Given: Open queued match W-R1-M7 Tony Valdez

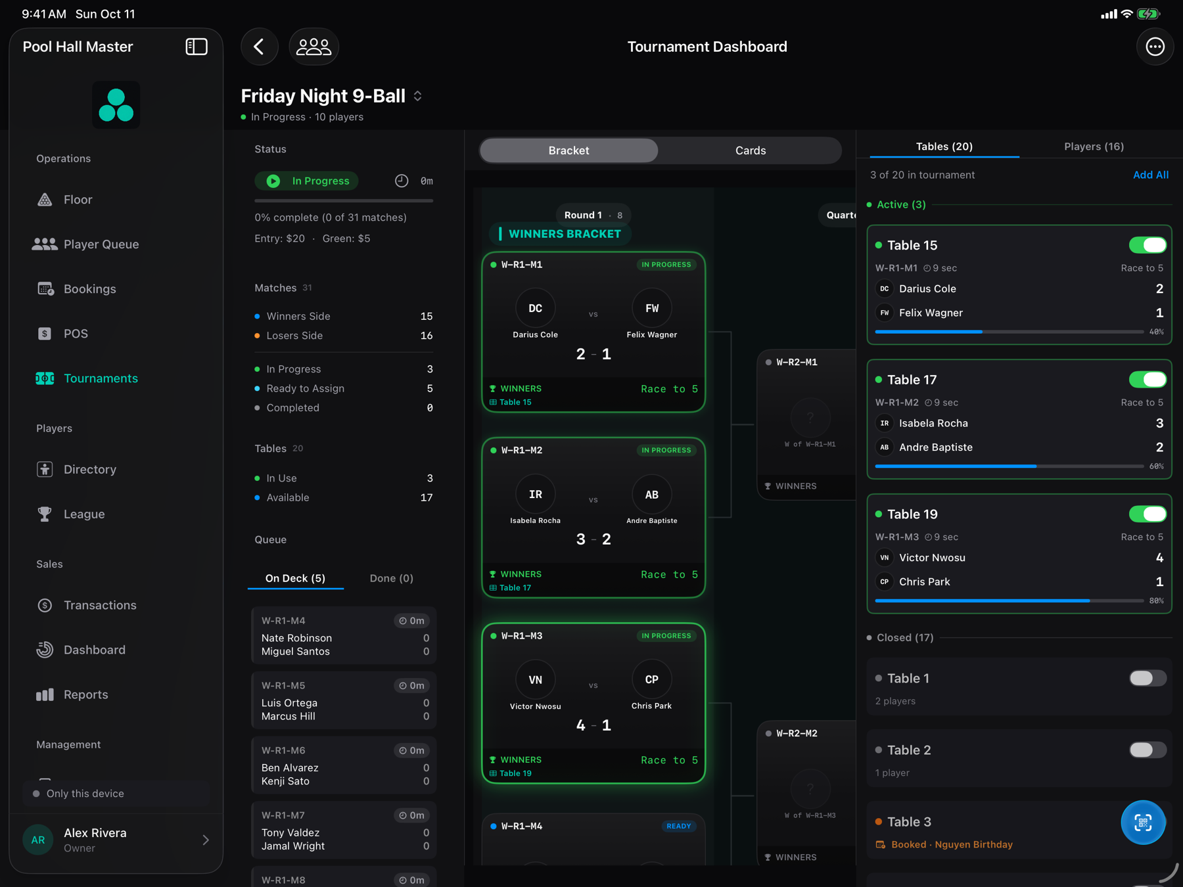Looking at the screenshot, I should pyautogui.click(x=344, y=830).
